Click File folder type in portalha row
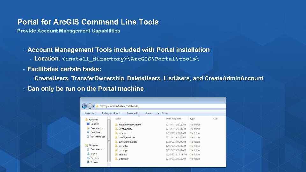 (195, 146)
